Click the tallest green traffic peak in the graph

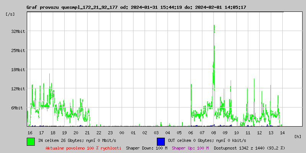tap(214, 27)
